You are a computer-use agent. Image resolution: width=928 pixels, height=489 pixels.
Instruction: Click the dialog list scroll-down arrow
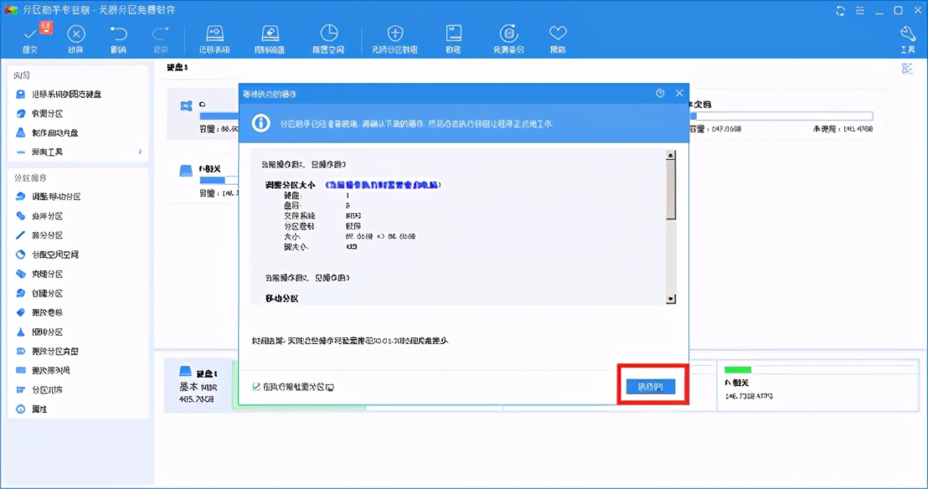click(671, 299)
